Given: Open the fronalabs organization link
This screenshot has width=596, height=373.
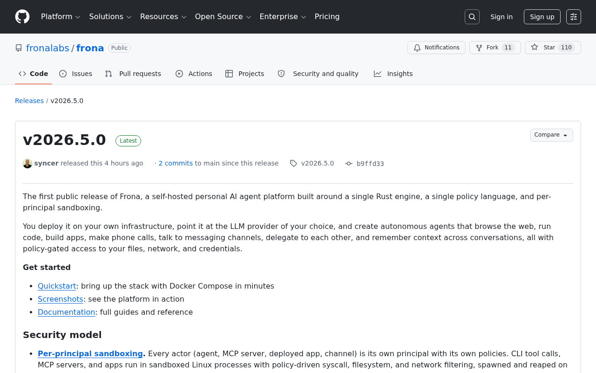Looking at the screenshot, I should click(47, 48).
